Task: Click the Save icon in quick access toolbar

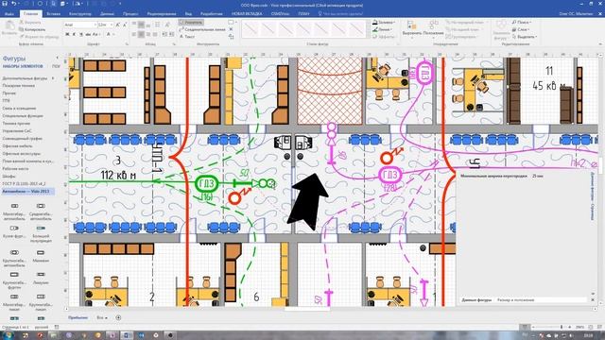Action: [5, 4]
